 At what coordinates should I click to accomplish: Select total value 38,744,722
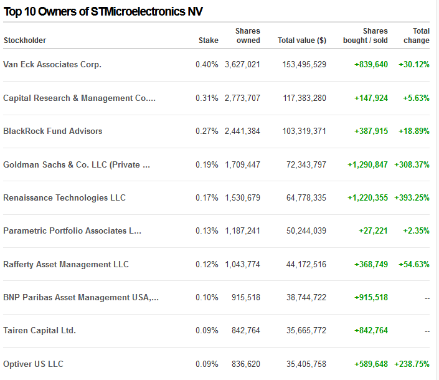306,297
